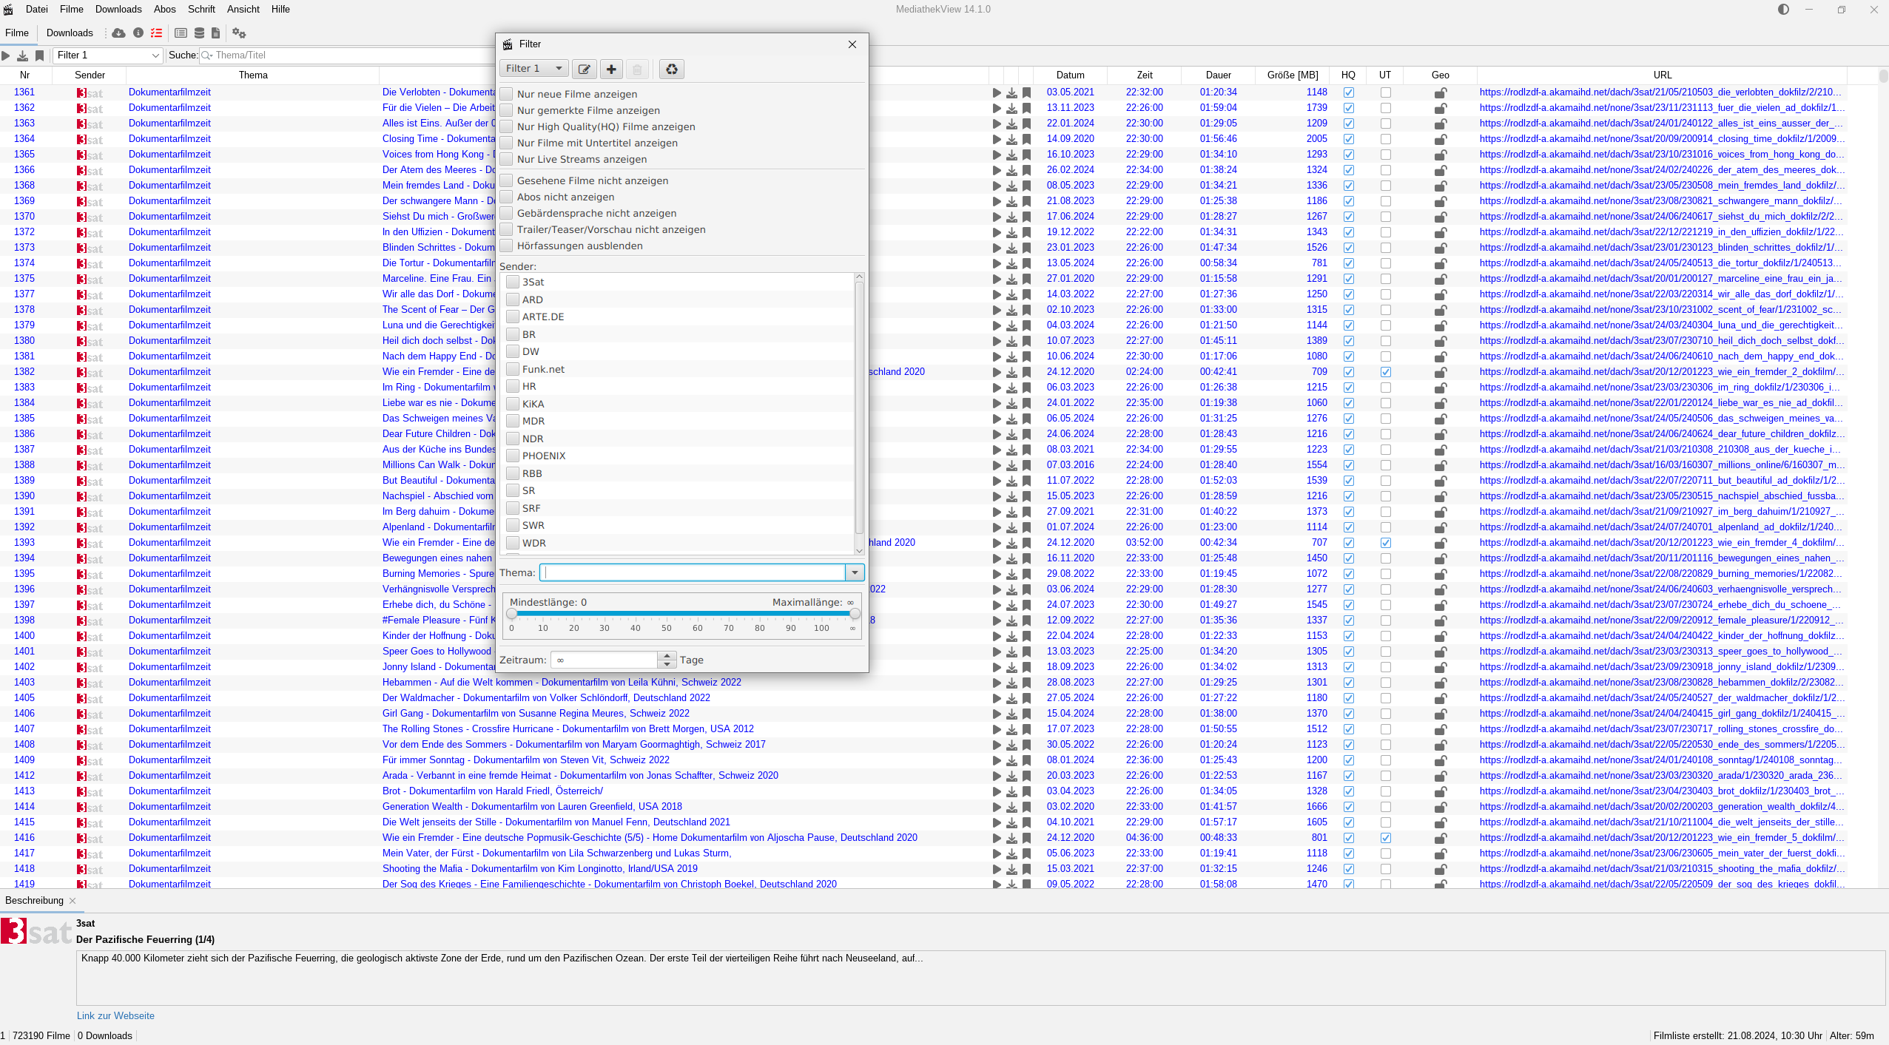Click the document page icon in toolbar
Screen dimensions: 1889x1045
click(216, 33)
